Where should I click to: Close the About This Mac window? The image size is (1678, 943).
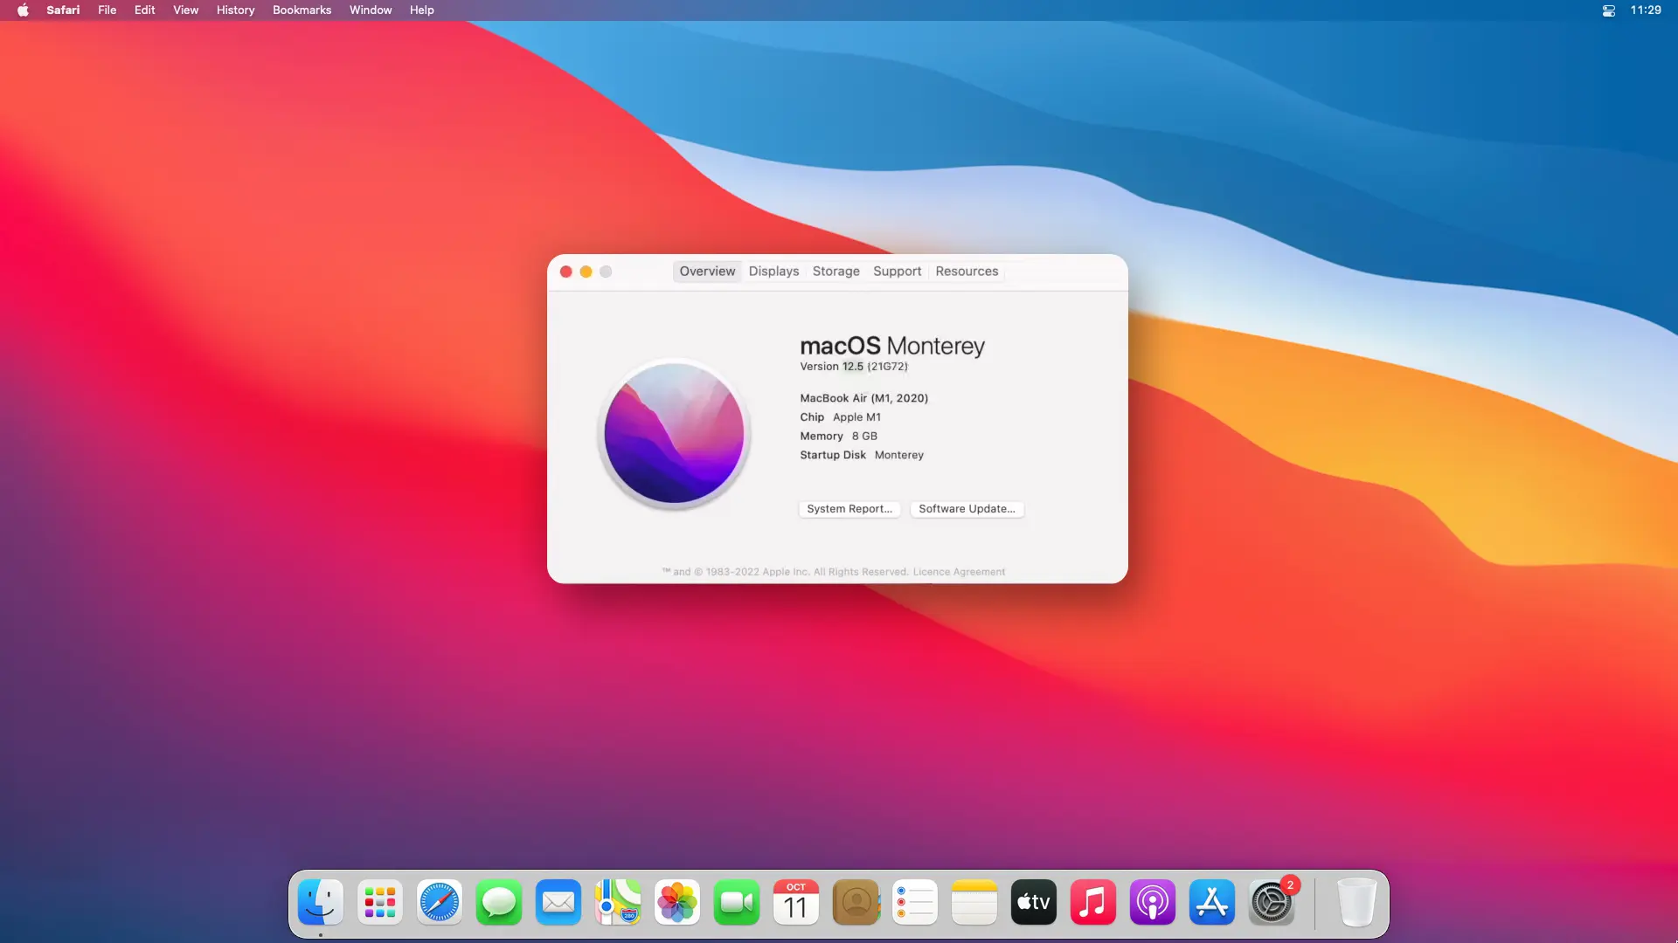(x=566, y=272)
